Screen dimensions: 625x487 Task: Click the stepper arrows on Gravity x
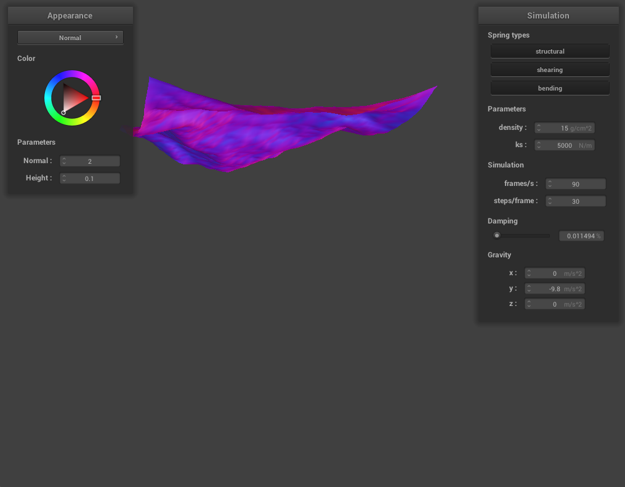click(529, 273)
